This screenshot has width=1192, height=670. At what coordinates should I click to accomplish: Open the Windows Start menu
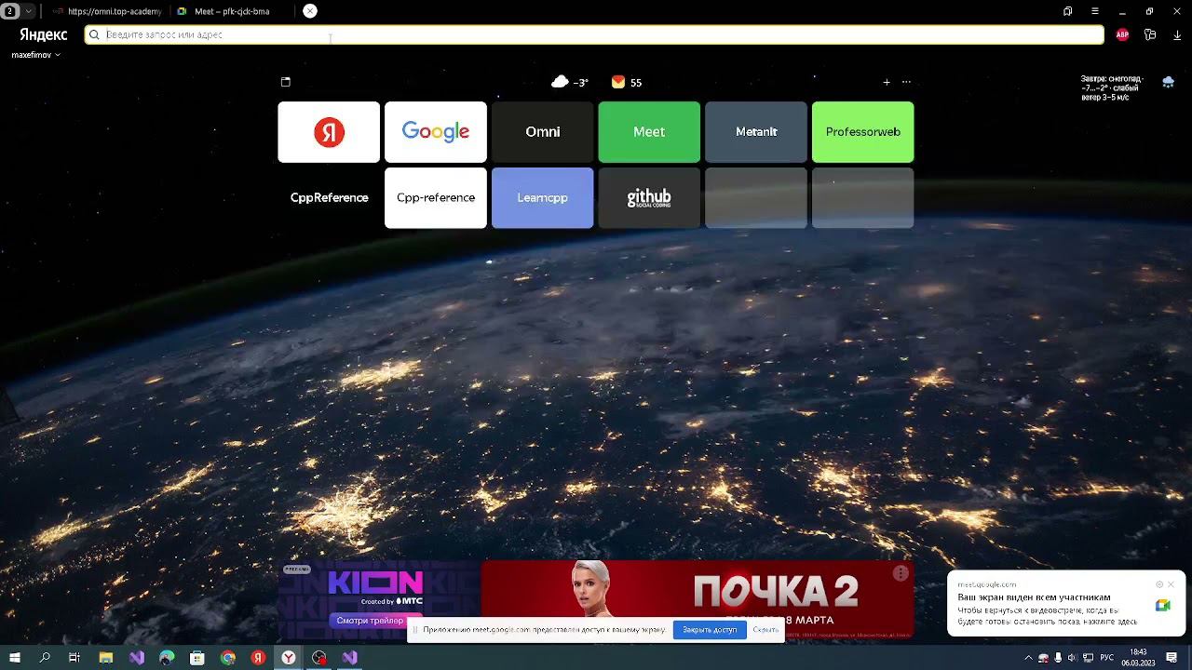pyautogui.click(x=14, y=658)
